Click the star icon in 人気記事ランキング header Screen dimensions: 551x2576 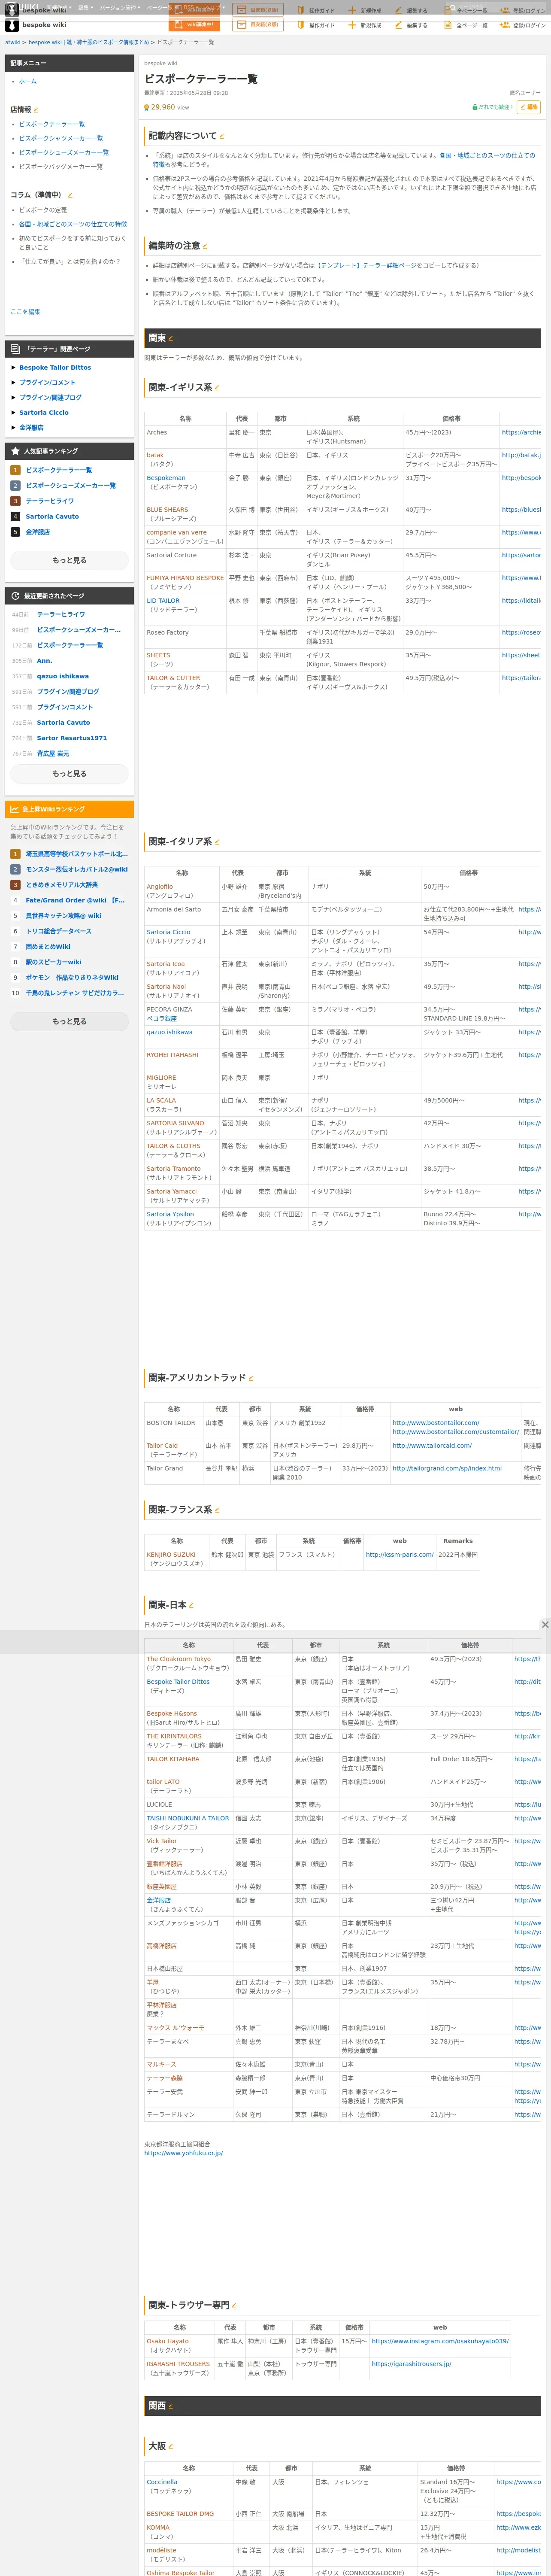(x=15, y=451)
